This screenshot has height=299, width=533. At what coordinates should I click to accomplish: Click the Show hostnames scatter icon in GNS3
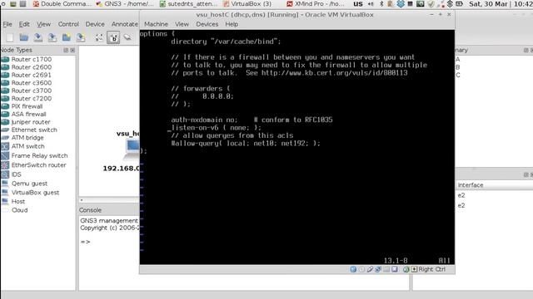click(99, 37)
